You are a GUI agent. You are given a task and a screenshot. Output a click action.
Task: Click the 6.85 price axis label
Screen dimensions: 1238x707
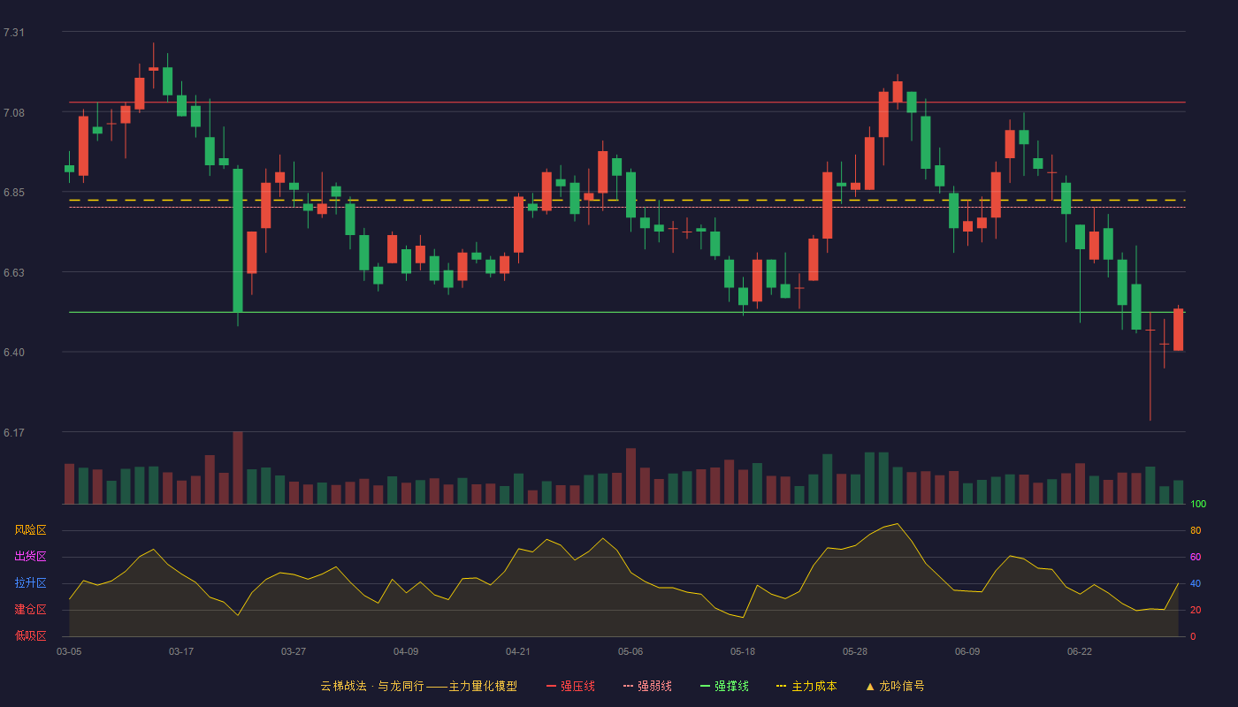tap(14, 193)
